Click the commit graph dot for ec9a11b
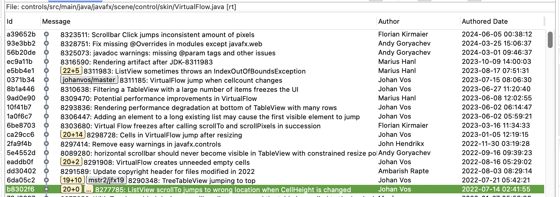Screen dimensions: 560x197 coord(46,62)
